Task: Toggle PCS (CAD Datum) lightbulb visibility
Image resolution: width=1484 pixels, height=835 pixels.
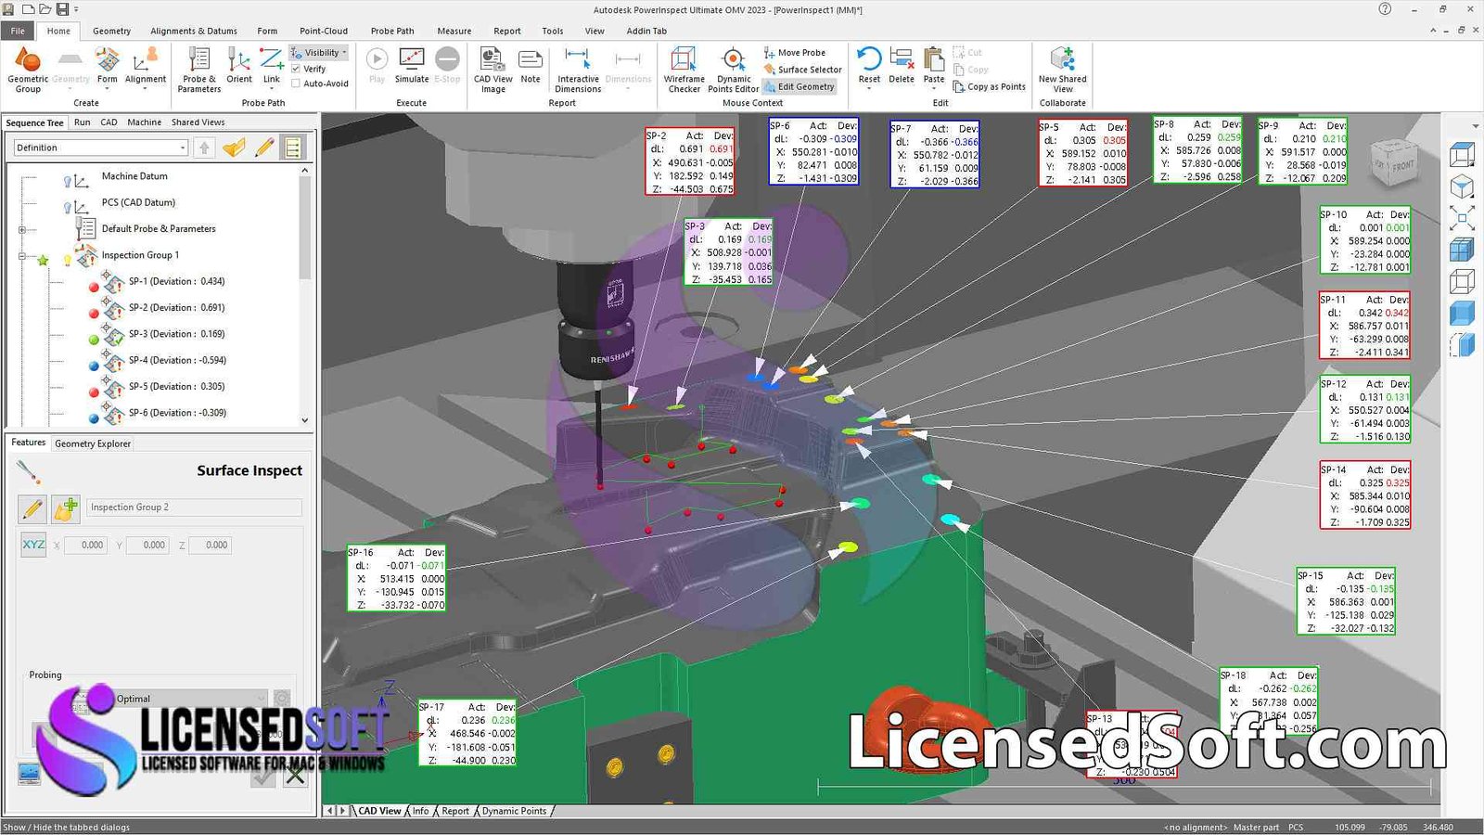Action: tap(67, 207)
